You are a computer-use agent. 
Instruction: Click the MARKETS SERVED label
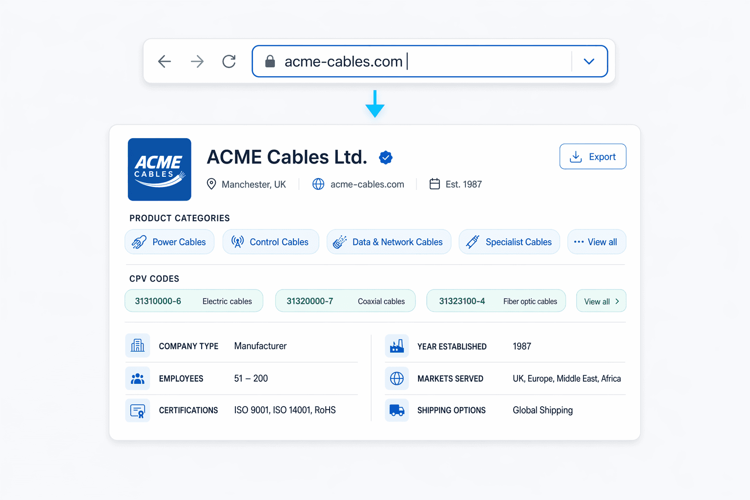450,379
